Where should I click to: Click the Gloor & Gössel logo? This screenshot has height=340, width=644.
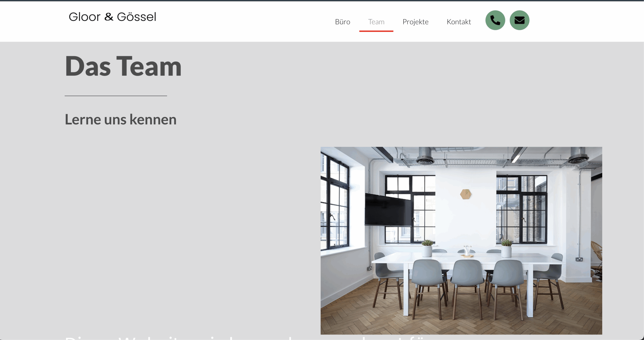coord(112,17)
